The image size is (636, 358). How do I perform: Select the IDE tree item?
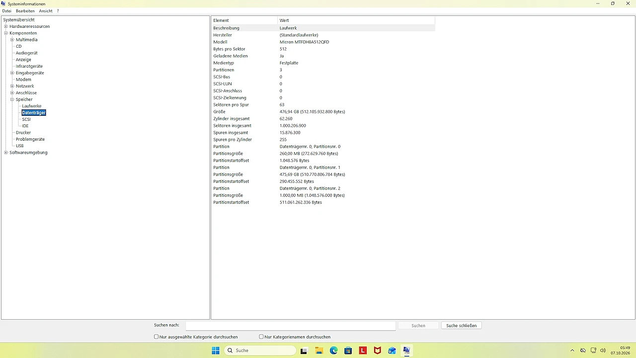(25, 126)
